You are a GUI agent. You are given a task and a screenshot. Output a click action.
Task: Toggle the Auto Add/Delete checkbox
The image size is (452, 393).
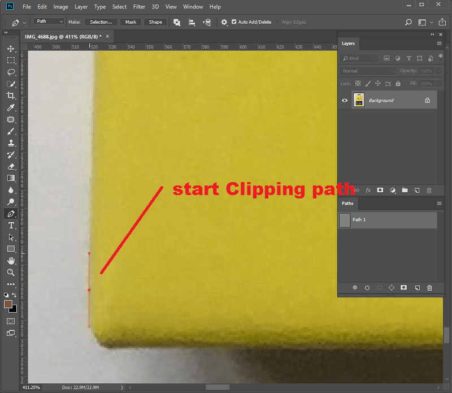point(234,22)
